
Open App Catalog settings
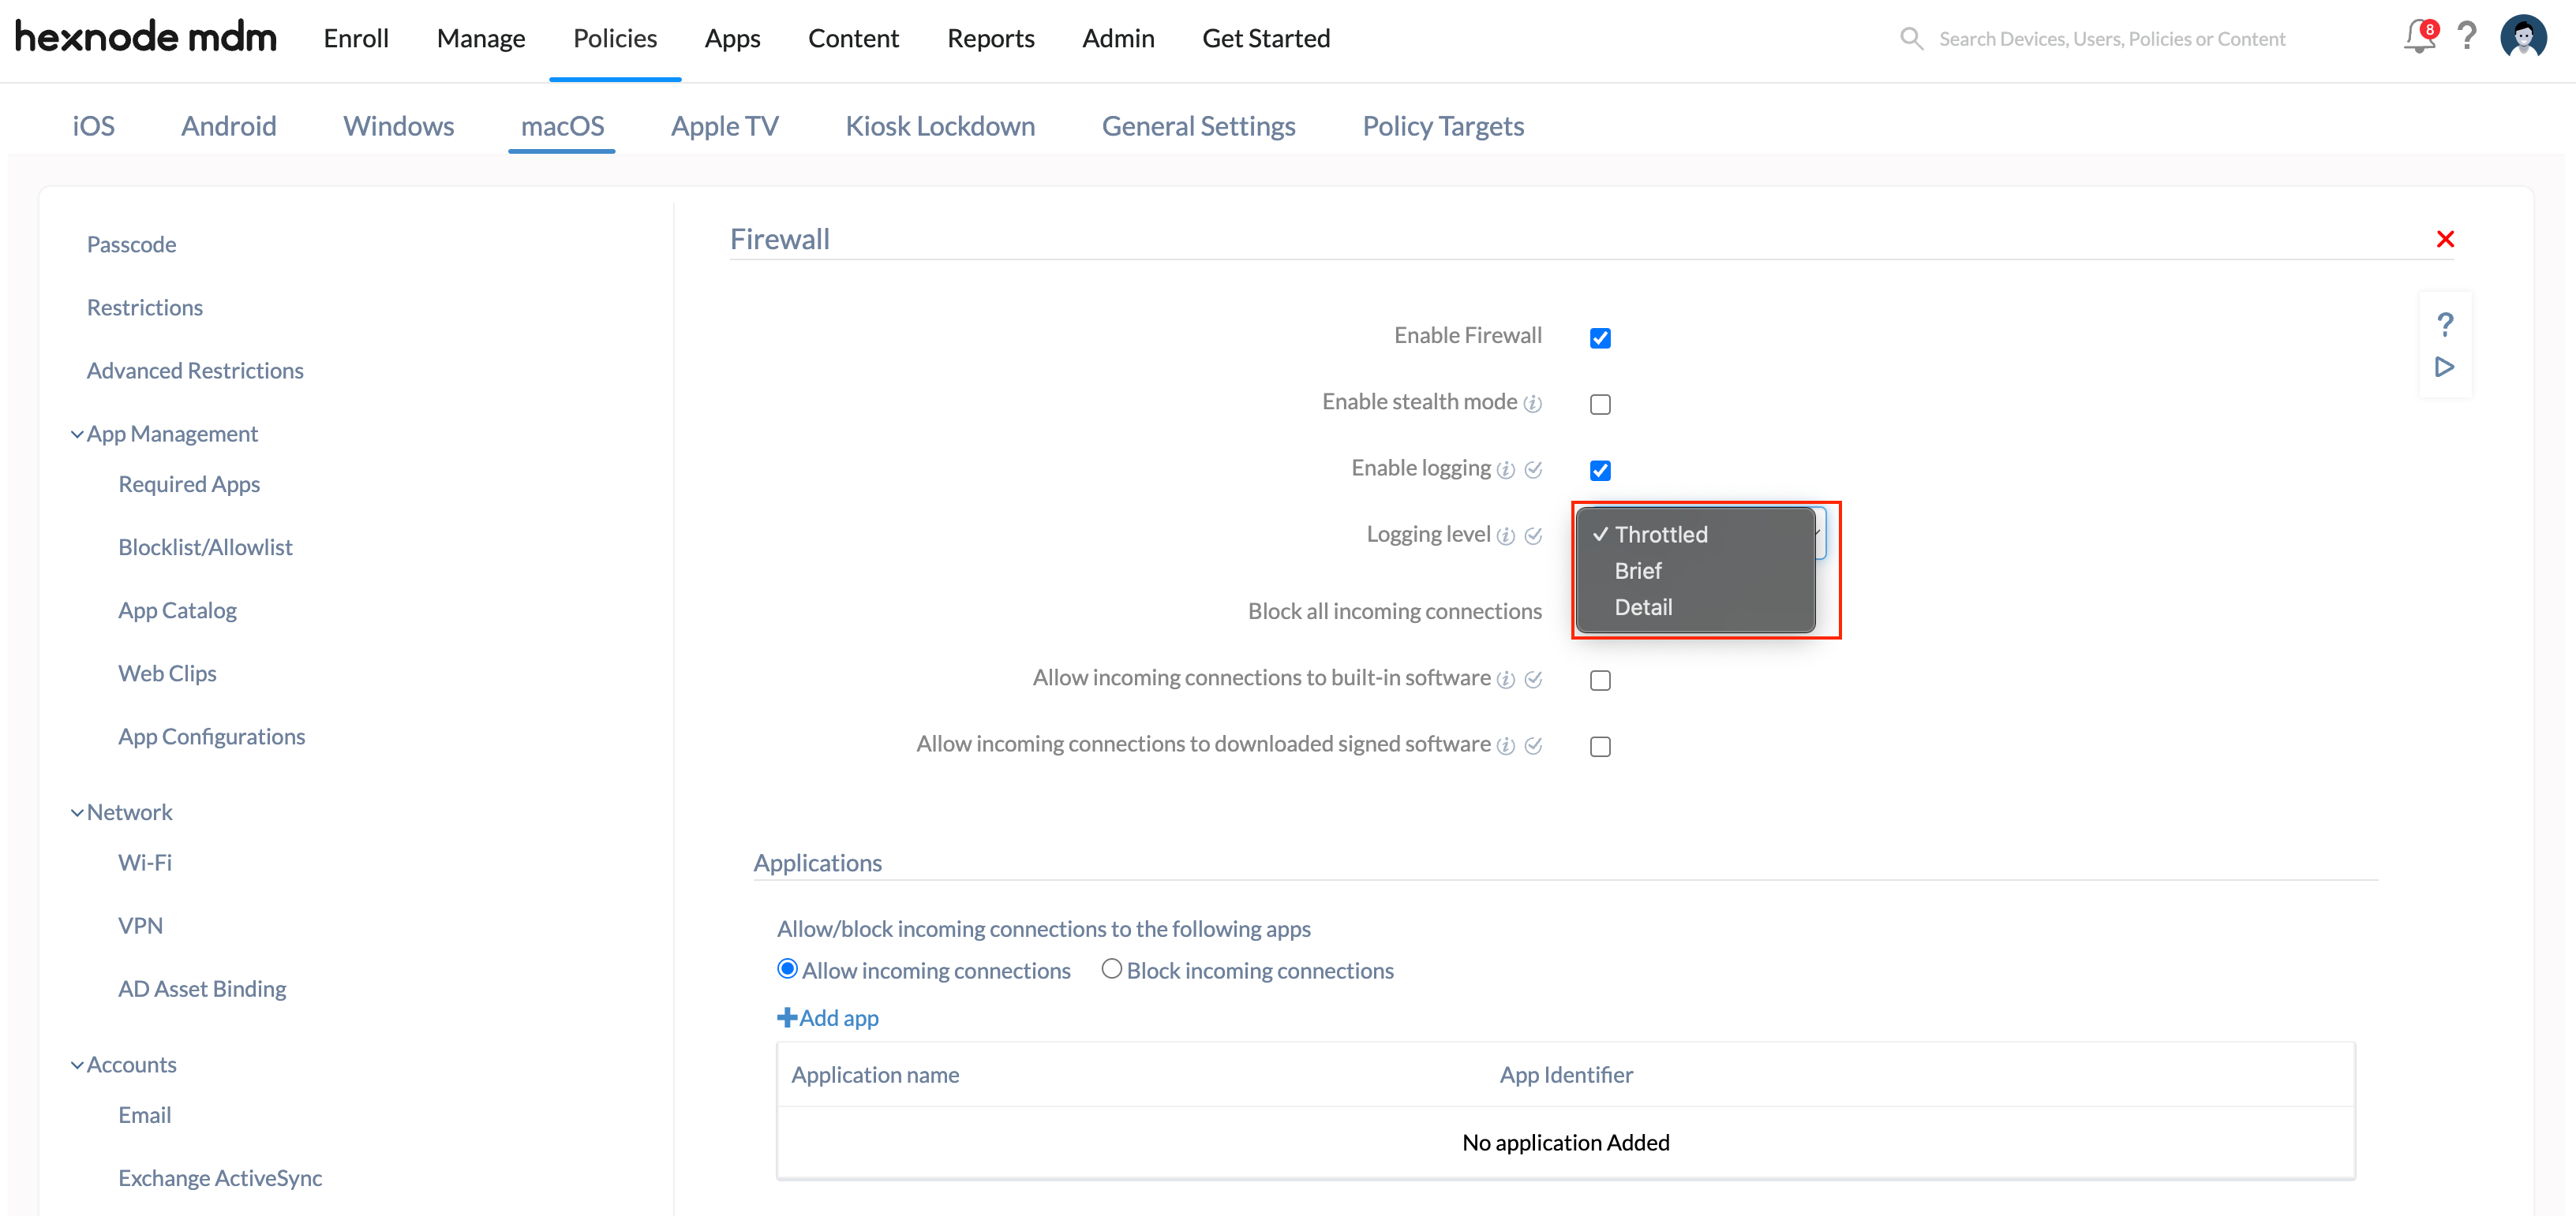pyautogui.click(x=177, y=610)
